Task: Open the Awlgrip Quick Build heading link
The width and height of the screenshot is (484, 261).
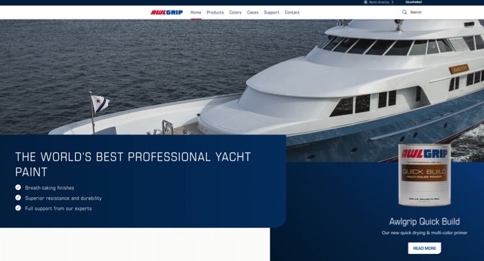Action: click(424, 221)
